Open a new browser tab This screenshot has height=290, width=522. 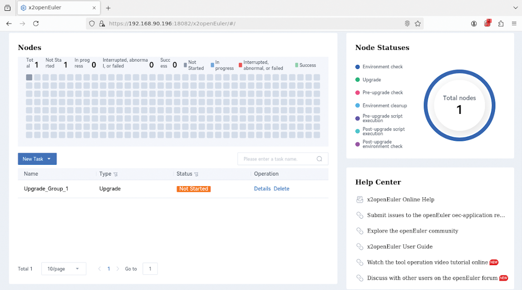point(108,8)
